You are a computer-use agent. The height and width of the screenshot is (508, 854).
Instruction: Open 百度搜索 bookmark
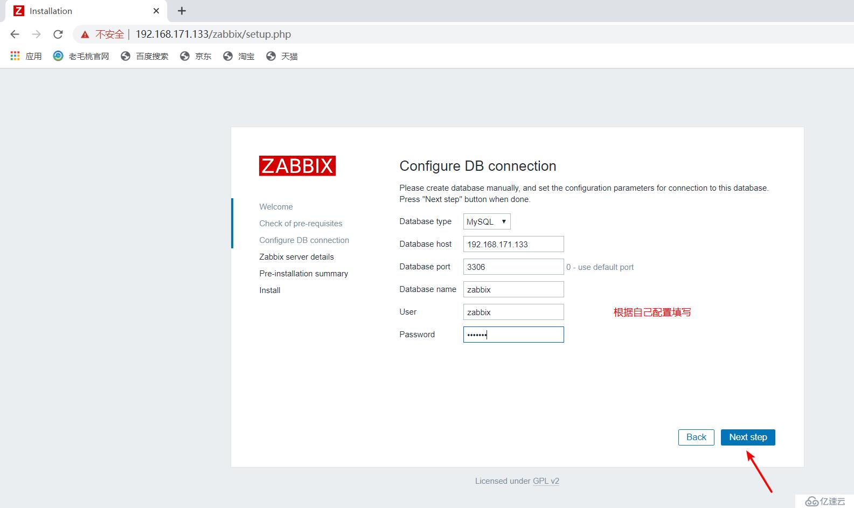144,56
